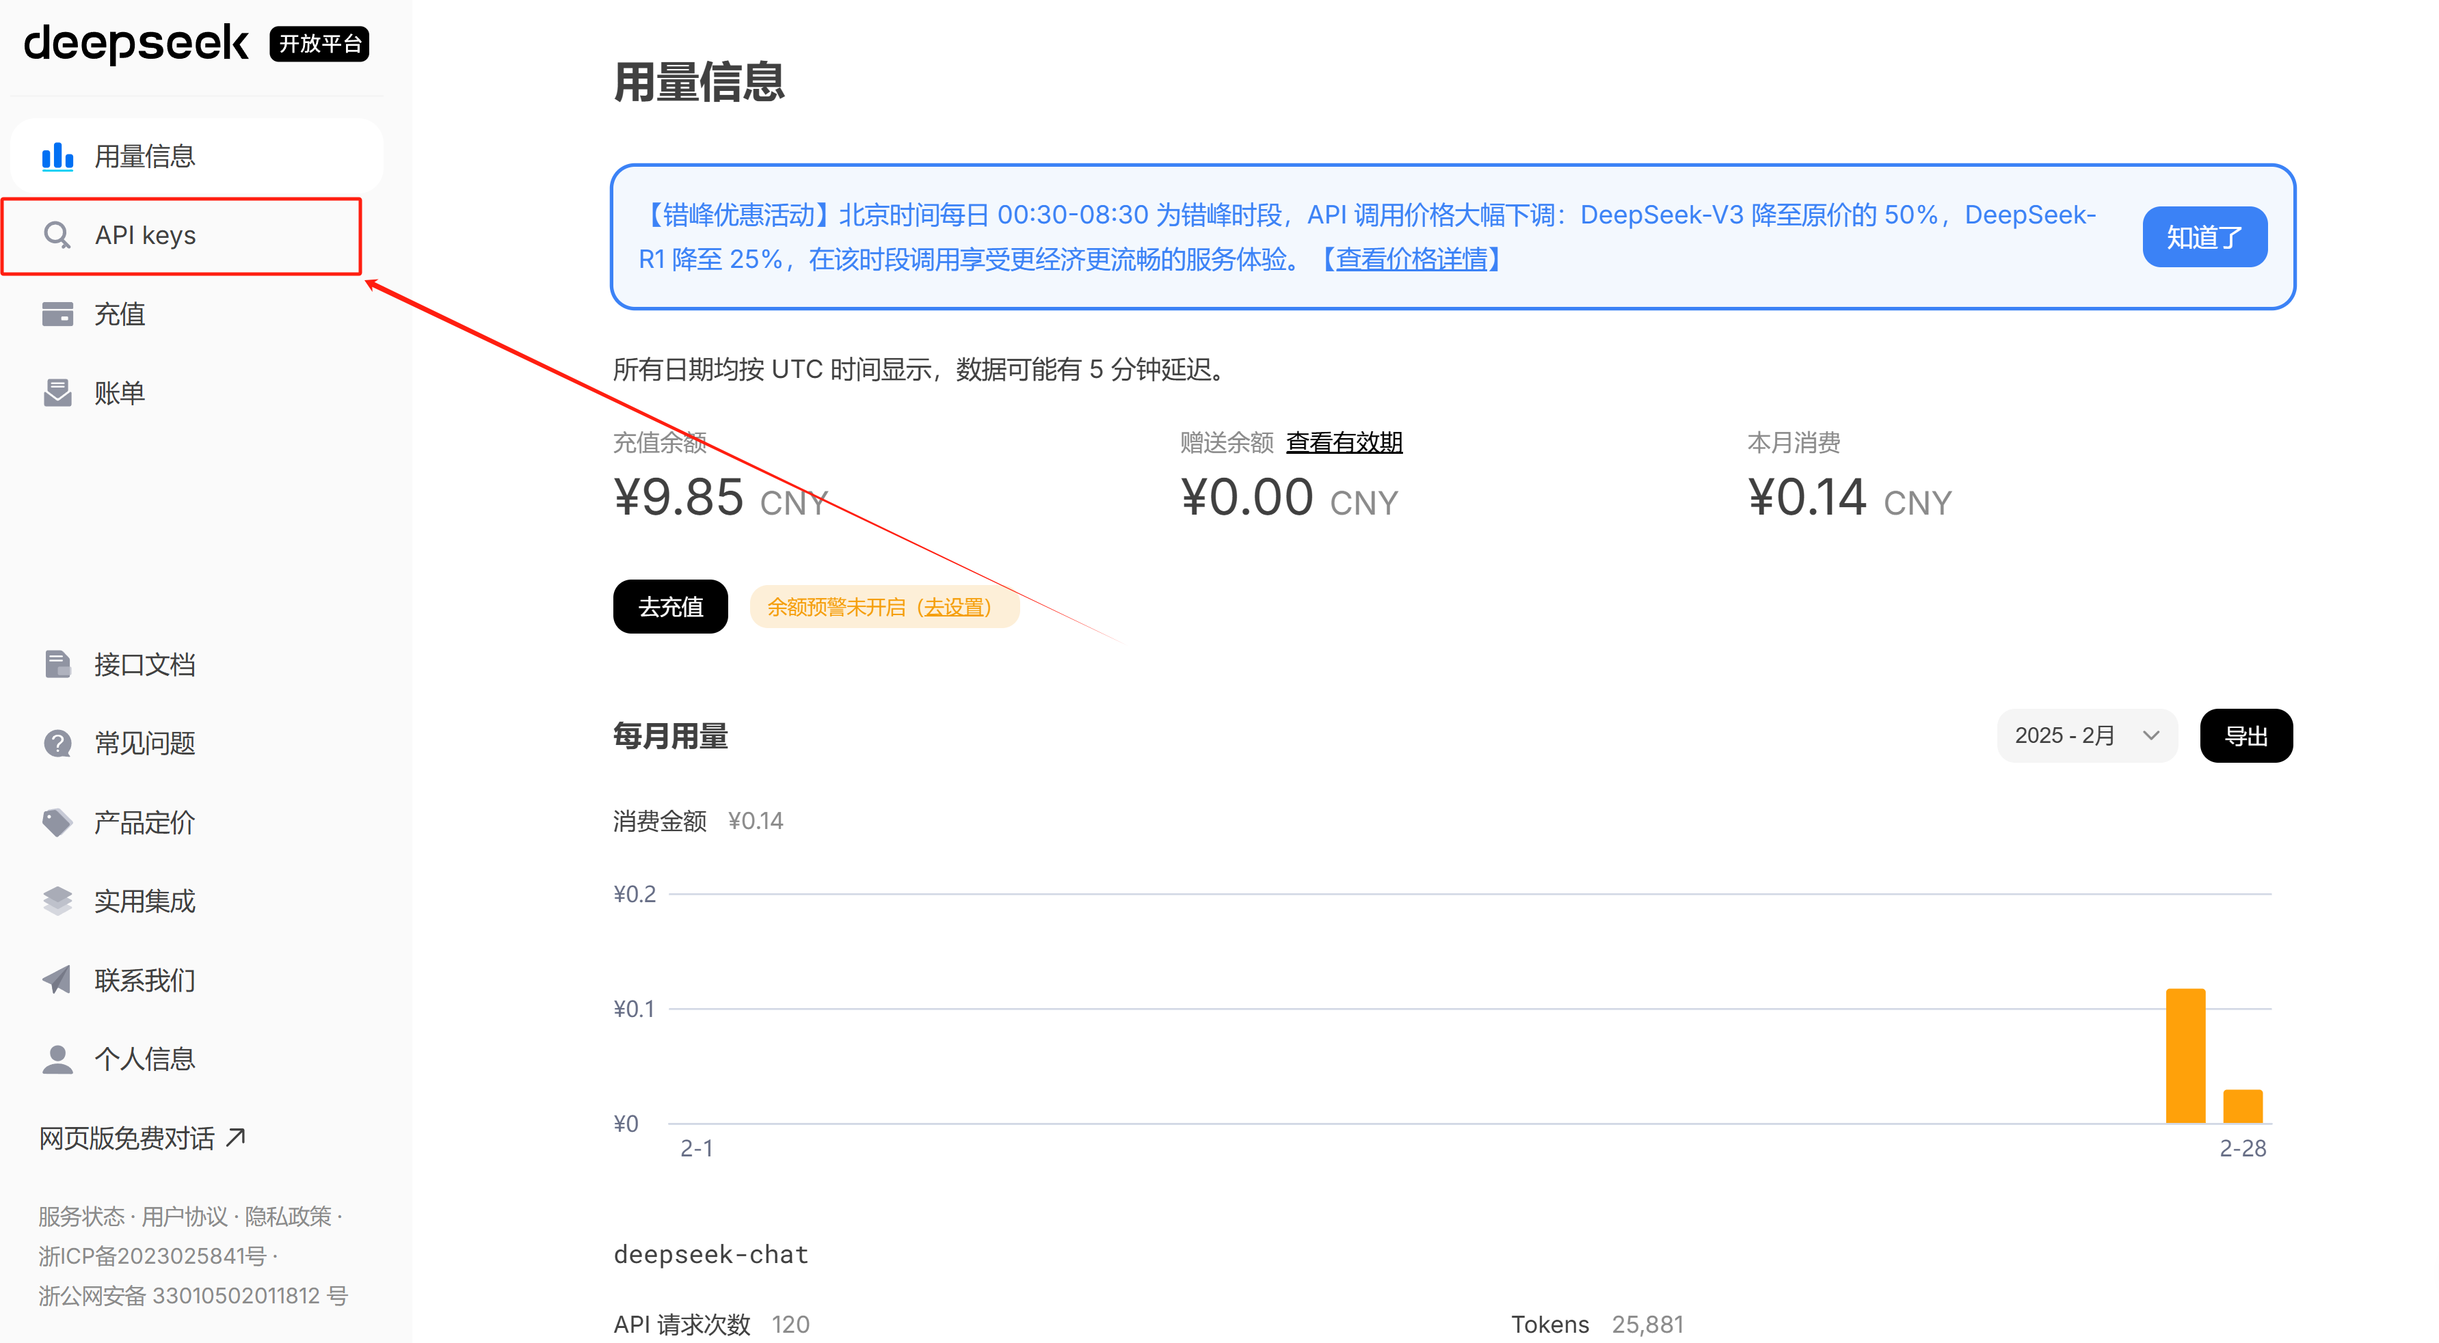This screenshot has height=1343, width=2439.
Task: Click the bar chart icon for 用量信息
Action: pyautogui.click(x=57, y=156)
